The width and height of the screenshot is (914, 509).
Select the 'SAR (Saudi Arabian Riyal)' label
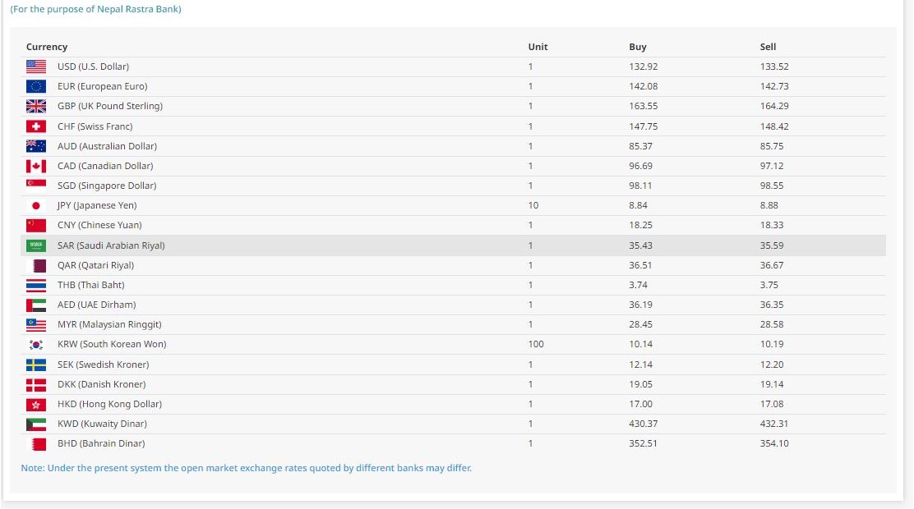click(111, 245)
